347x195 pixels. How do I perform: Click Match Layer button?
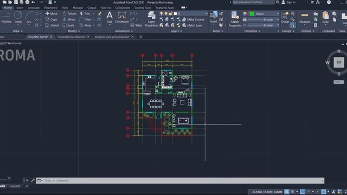pos(192,25)
